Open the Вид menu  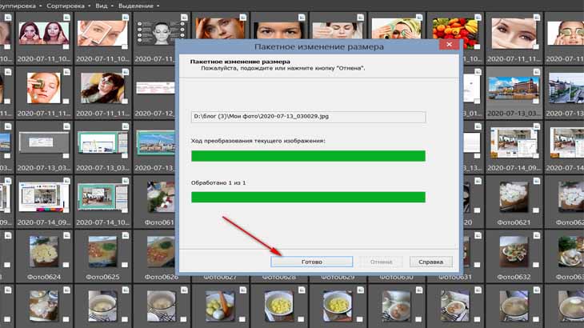click(x=104, y=6)
